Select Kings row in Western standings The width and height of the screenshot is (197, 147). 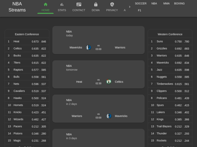[170, 119]
